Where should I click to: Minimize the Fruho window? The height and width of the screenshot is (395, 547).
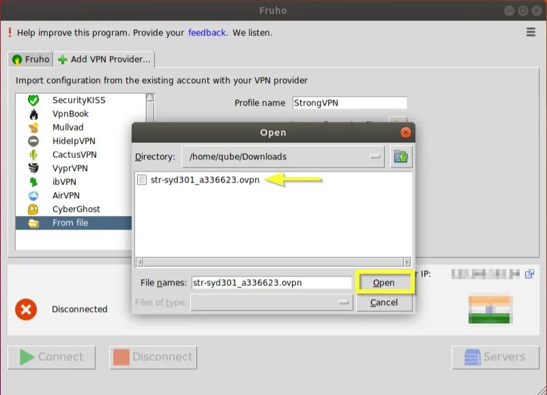pyautogui.click(x=509, y=11)
